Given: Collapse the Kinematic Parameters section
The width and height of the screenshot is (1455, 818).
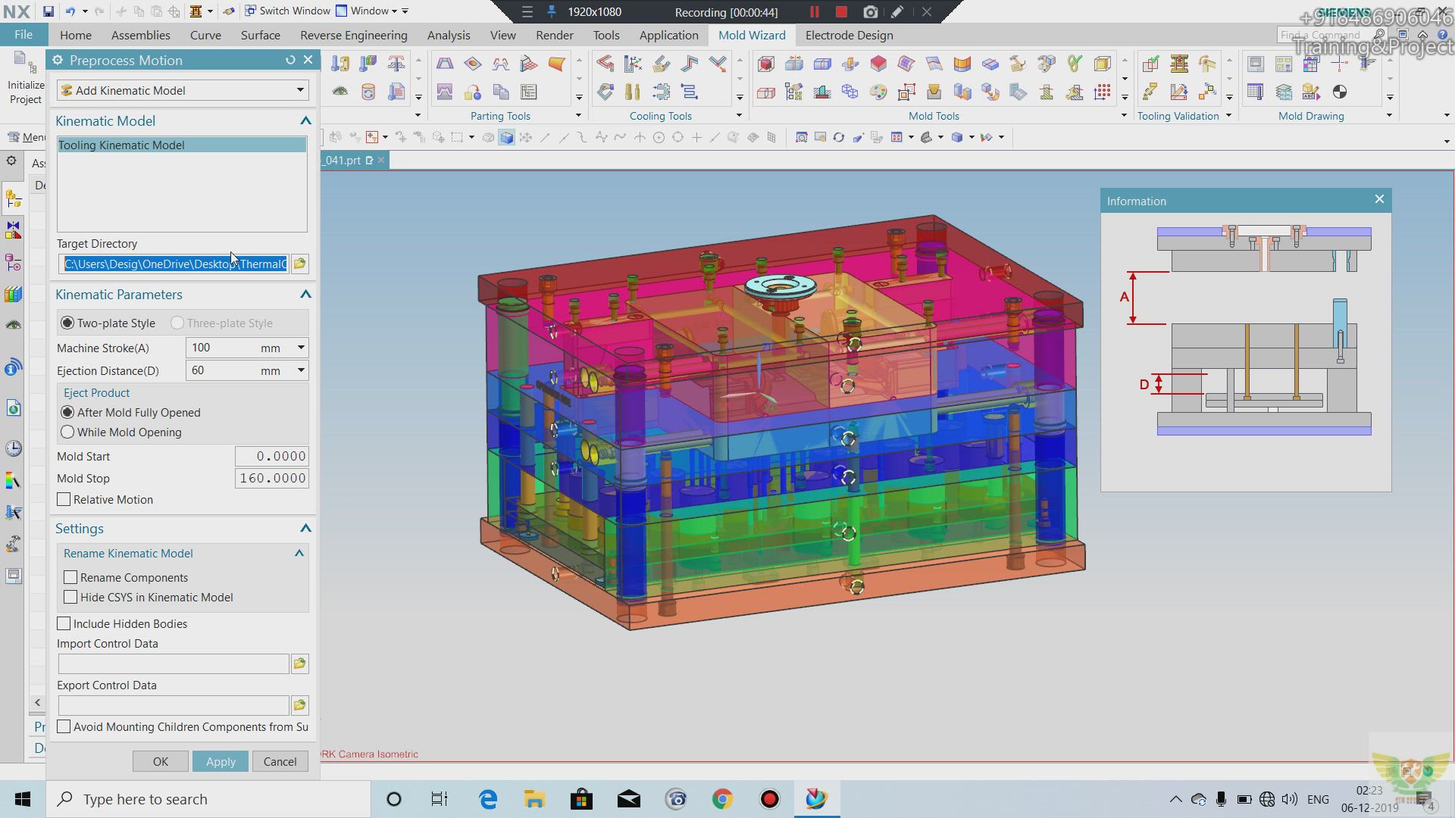Looking at the screenshot, I should (x=305, y=295).
